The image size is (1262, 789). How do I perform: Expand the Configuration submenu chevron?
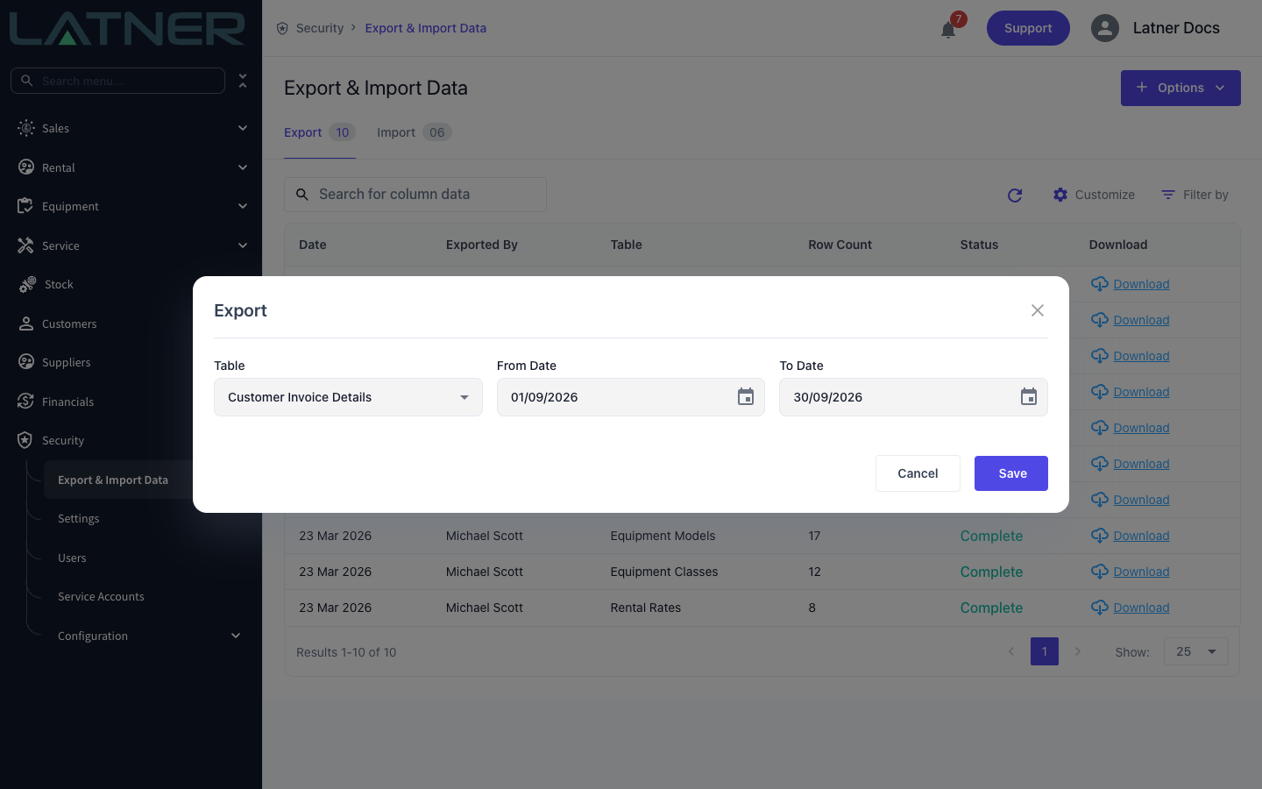(236, 636)
